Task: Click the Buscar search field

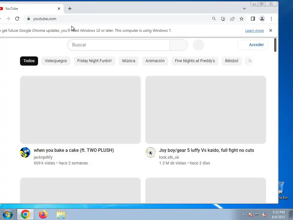Action: [118, 45]
